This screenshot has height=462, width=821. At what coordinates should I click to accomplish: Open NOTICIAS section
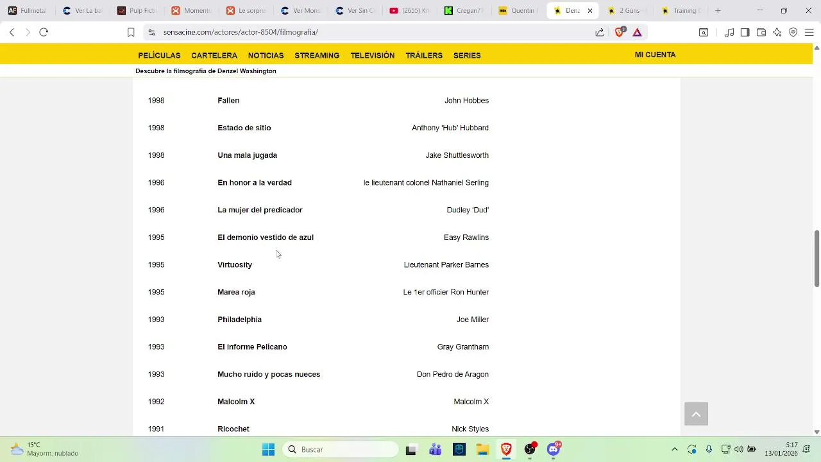(x=266, y=55)
